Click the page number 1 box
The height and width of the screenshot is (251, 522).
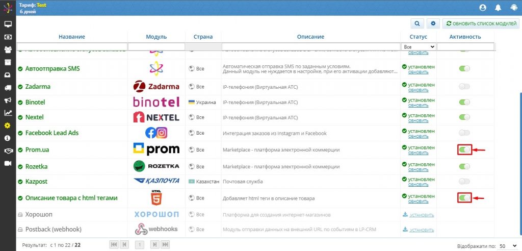[140, 245]
